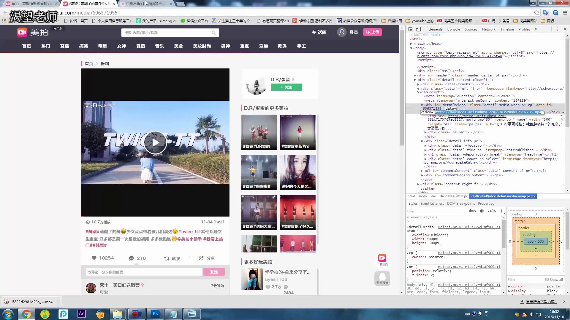570x320 pixels.
Task: Open the # 话题 topics link
Action: click(319, 32)
